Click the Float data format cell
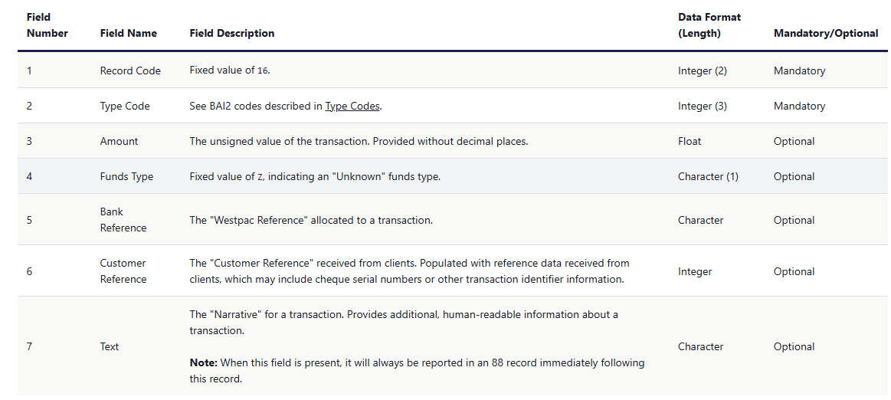 (x=690, y=141)
